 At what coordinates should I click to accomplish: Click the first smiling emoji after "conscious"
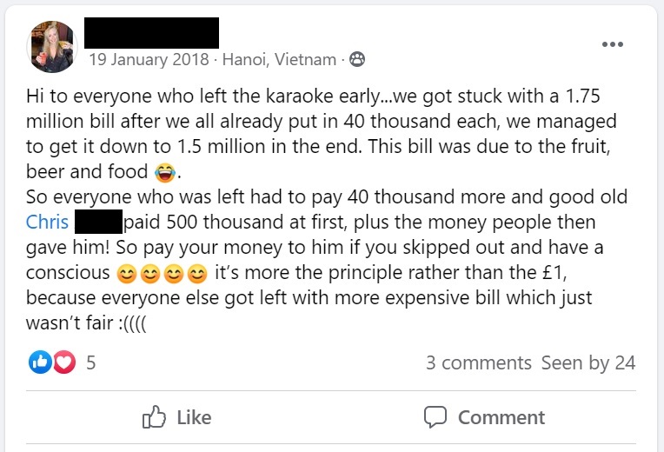pyautogui.click(x=127, y=274)
